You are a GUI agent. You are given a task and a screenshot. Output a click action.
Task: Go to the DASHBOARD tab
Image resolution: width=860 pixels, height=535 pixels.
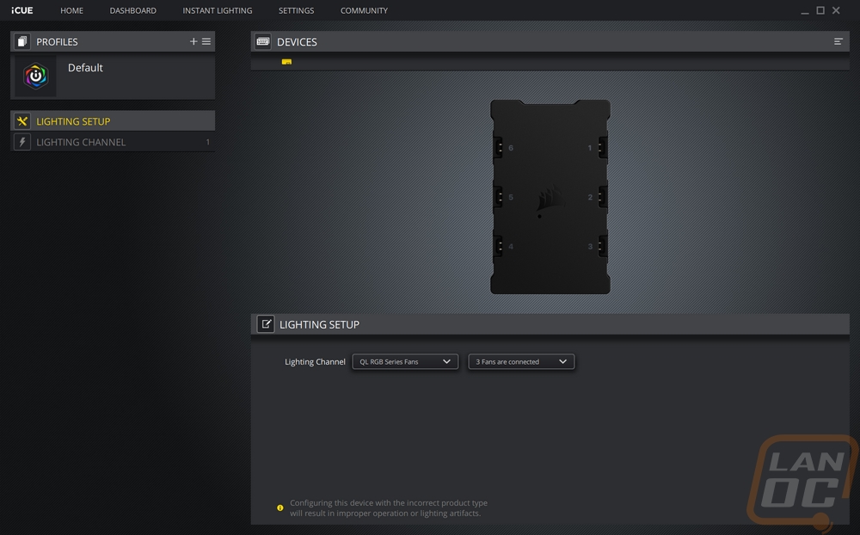pyautogui.click(x=132, y=10)
